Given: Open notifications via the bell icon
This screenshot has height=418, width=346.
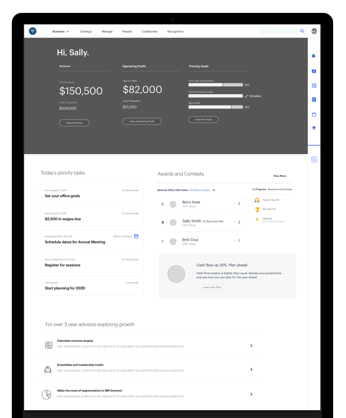Looking at the screenshot, I should (314, 56).
